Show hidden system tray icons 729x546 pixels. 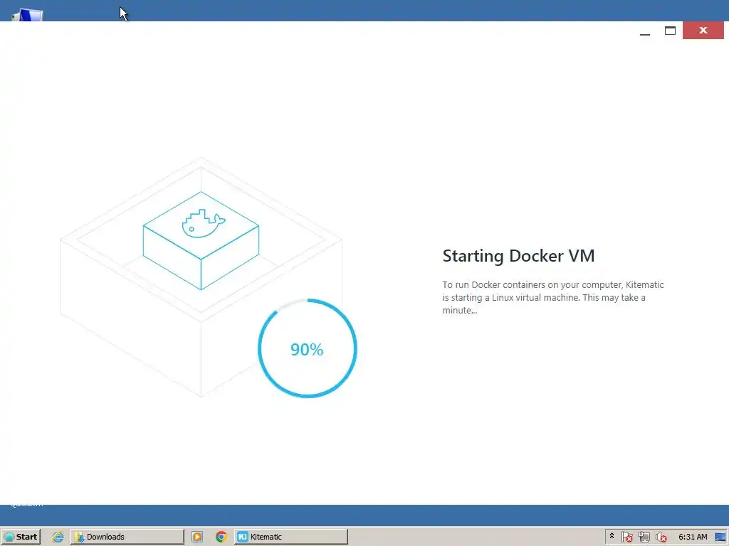(x=612, y=536)
